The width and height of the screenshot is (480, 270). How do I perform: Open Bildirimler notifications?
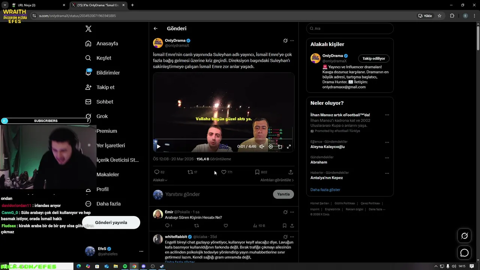click(102, 72)
